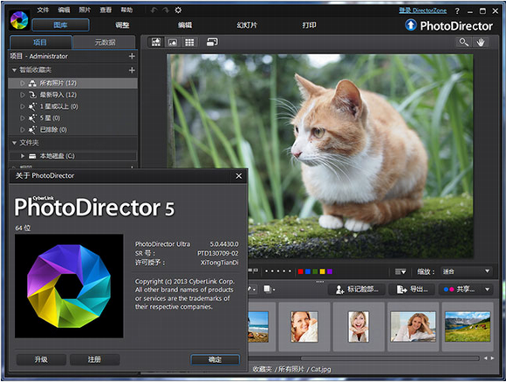Screen dimensions: 506x382
Task: Open the 编辑 menu in the menu bar
Action: (x=64, y=10)
